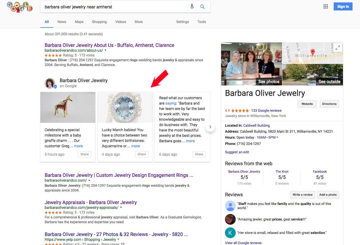
Task: Open dropdown arrow beside jewelry-appraisals URL
Action: [121, 207]
